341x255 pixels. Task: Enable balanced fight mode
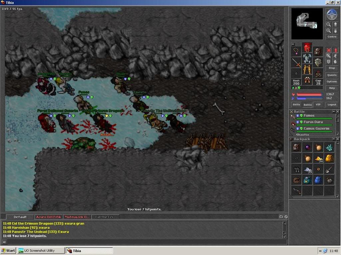pos(329,56)
